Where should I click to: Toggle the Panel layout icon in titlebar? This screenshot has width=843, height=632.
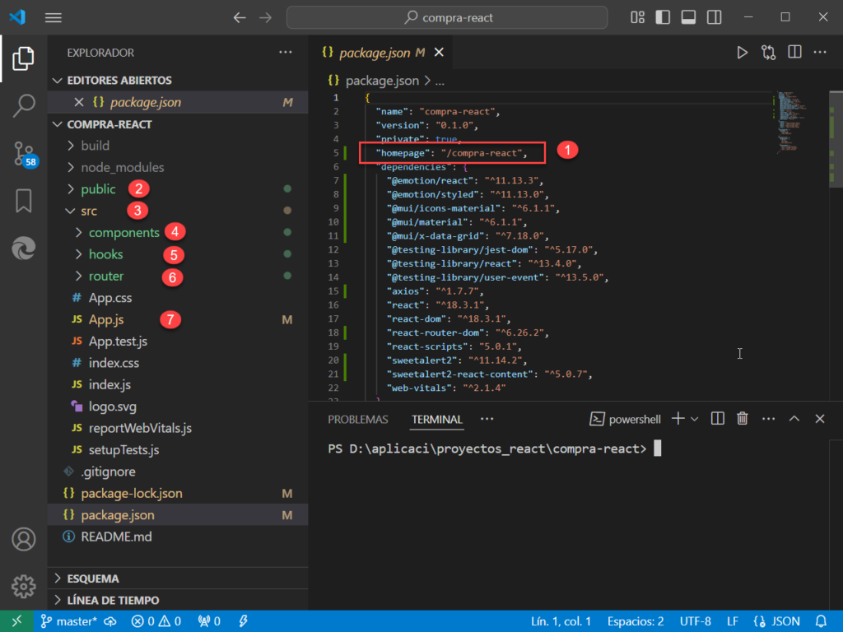click(688, 16)
